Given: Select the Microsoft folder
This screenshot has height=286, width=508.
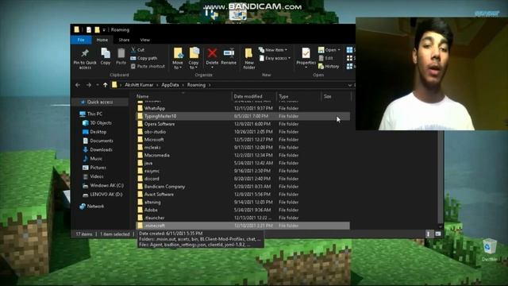Looking at the screenshot, I should 243,140.
